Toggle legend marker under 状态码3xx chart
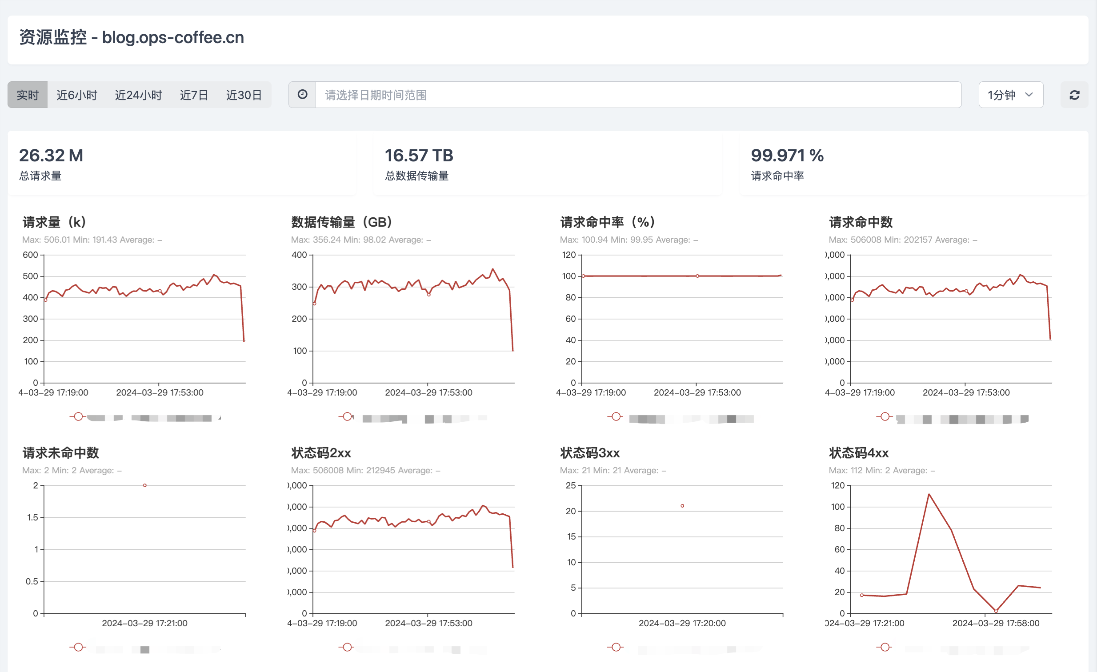The image size is (1097, 672). pyautogui.click(x=616, y=647)
